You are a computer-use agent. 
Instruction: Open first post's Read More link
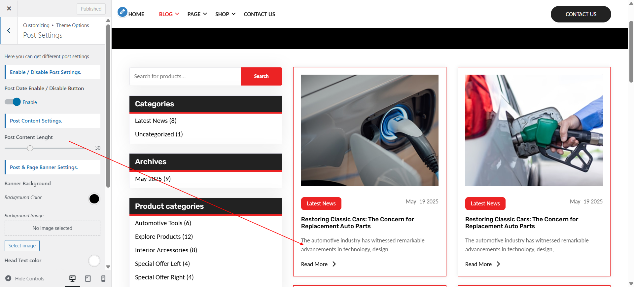pos(314,264)
